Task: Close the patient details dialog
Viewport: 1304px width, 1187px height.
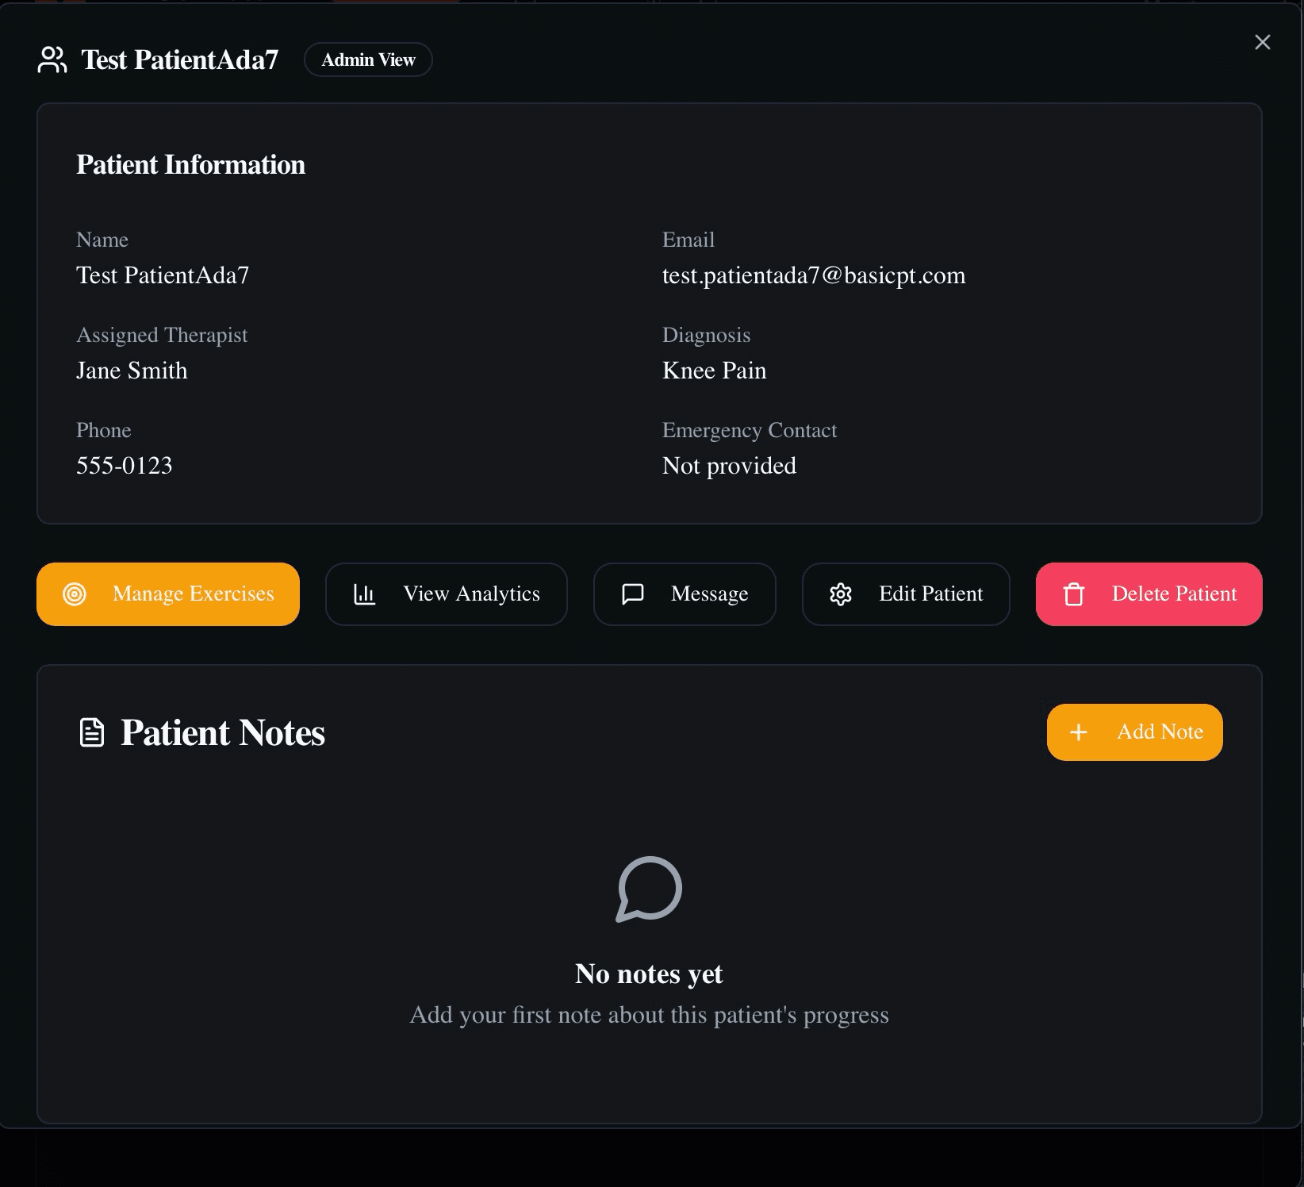Action: coord(1263,42)
